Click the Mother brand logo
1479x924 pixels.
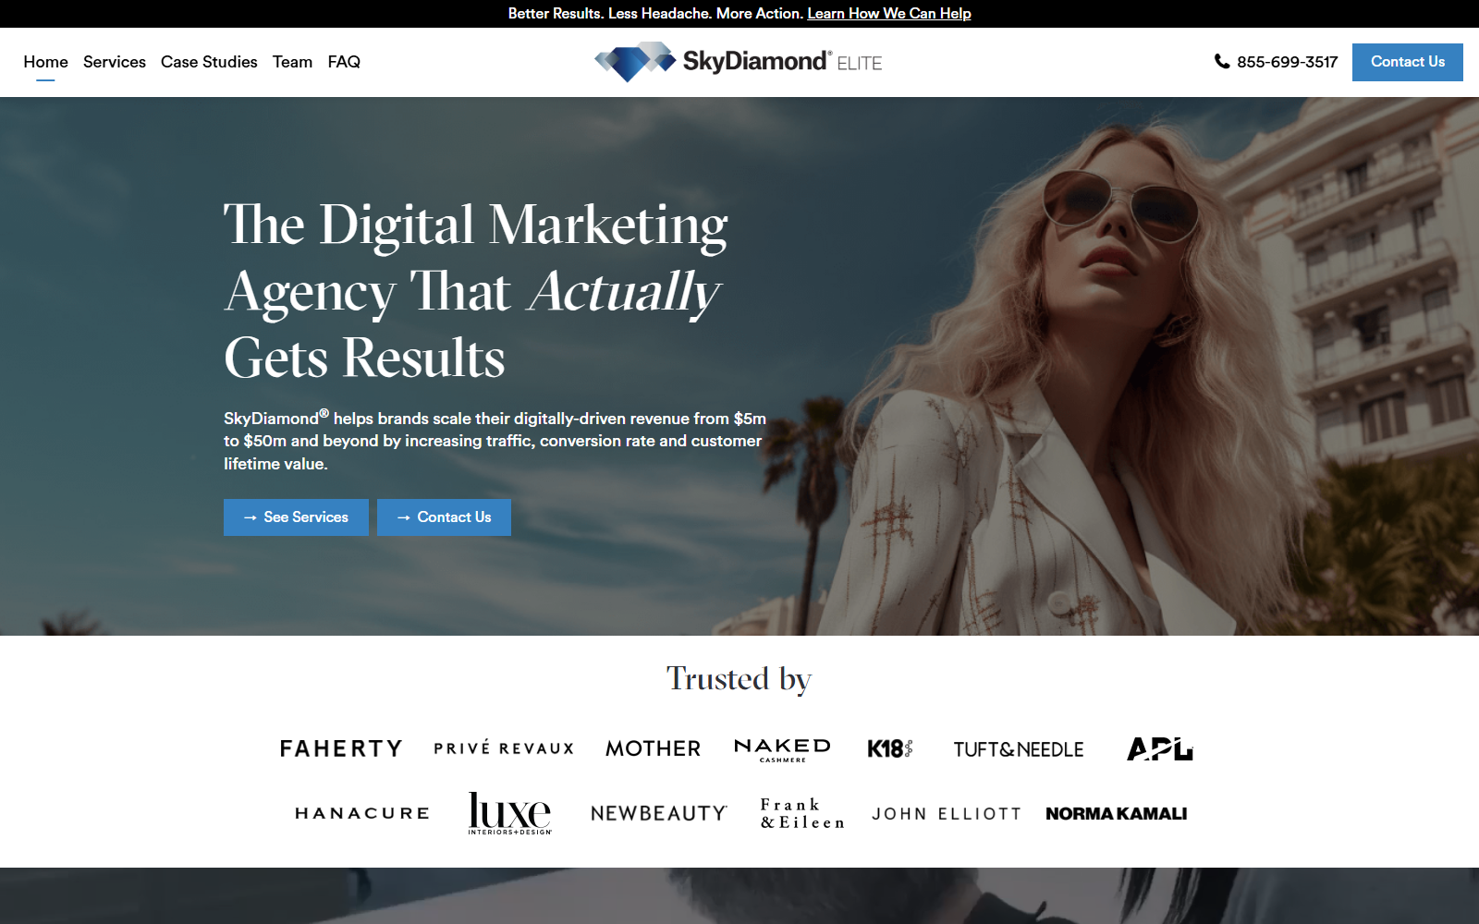(x=654, y=748)
